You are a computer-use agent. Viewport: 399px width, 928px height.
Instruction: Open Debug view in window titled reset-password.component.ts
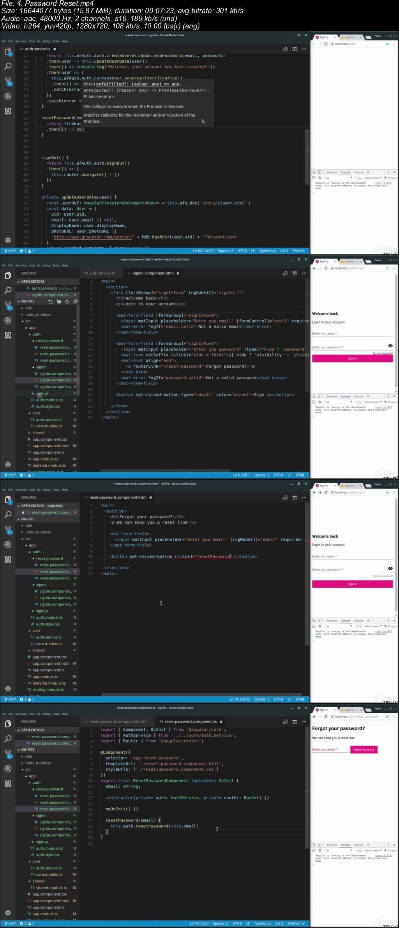pyautogui.click(x=8, y=769)
